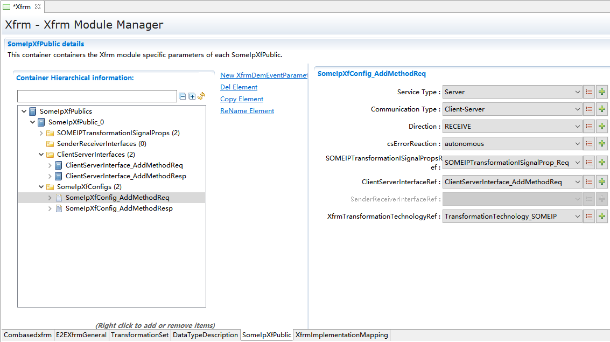Click the yellow refresh/sync icon by search box

tap(201, 96)
